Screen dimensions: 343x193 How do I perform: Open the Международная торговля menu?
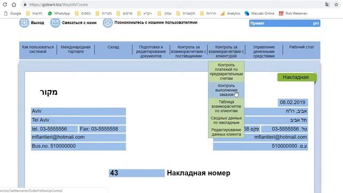76,49
